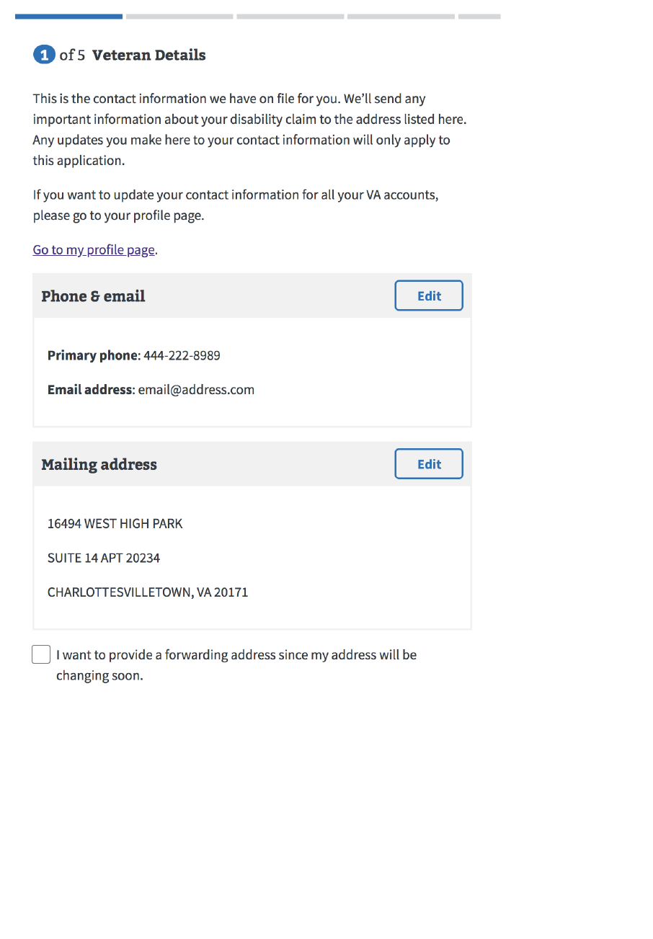Click the SUITE 14 APT 20234 line
Image resolution: width=653 pixels, height=939 pixels.
104,558
